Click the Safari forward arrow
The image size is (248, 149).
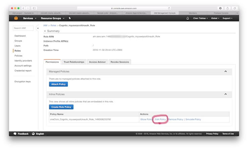point(28,8)
